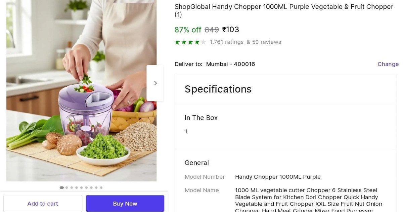Image resolution: width=403 pixels, height=212 pixels.
Task: Select the first active carousel dot
Action: coord(62,187)
